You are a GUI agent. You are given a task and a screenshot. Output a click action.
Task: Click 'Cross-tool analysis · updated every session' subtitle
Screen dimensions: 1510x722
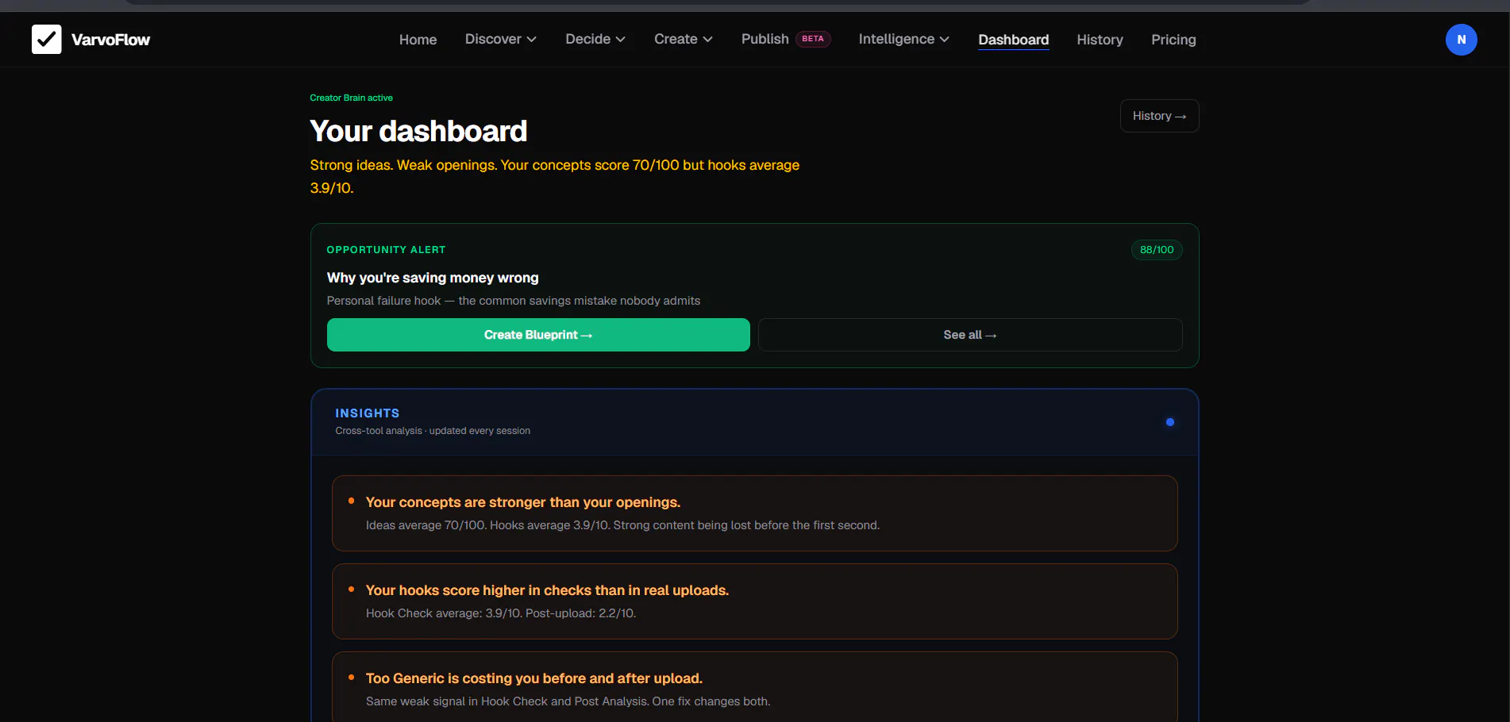(433, 431)
